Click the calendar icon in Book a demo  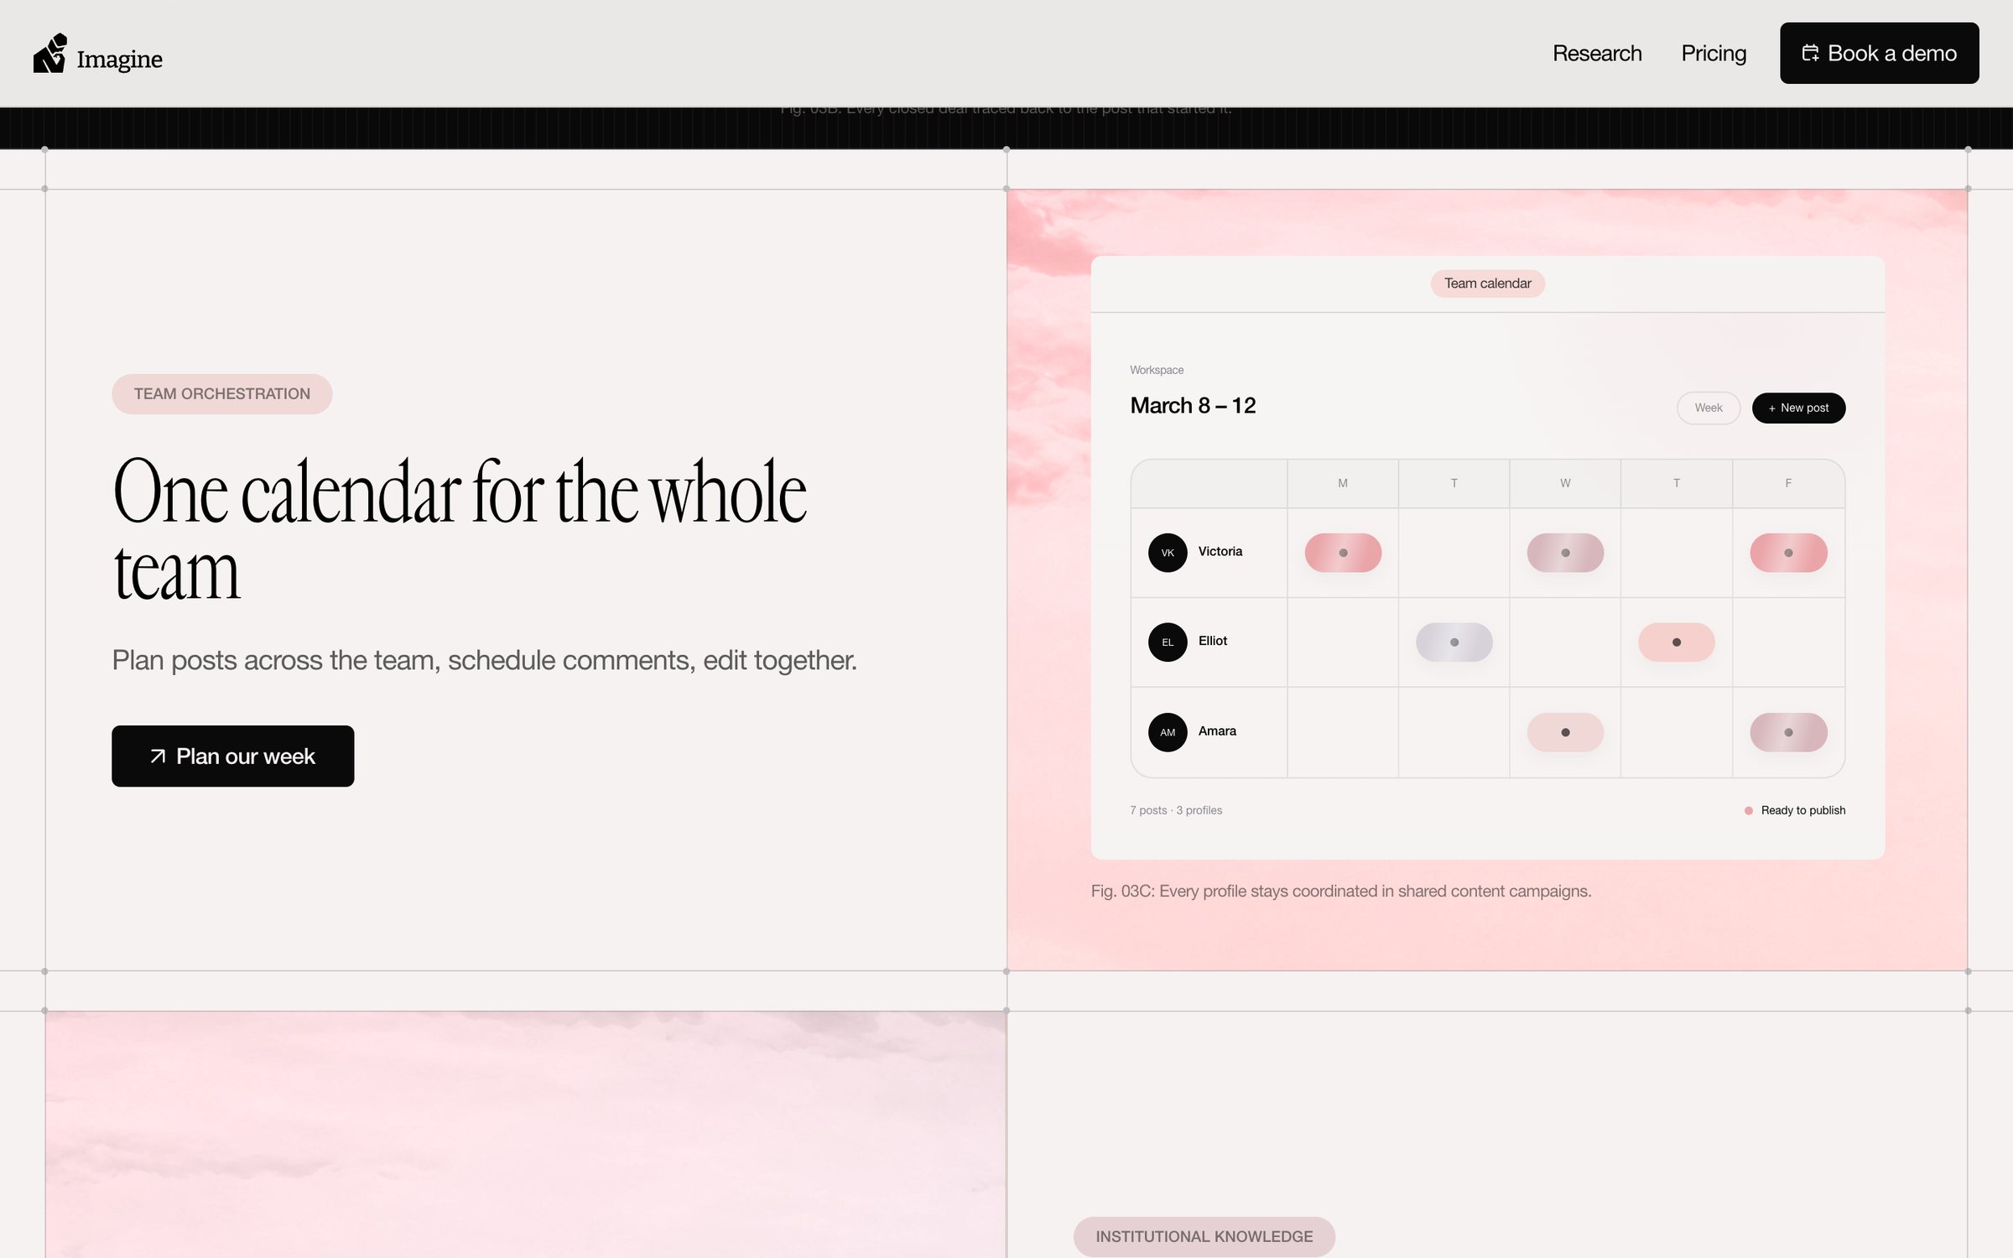pos(1810,53)
